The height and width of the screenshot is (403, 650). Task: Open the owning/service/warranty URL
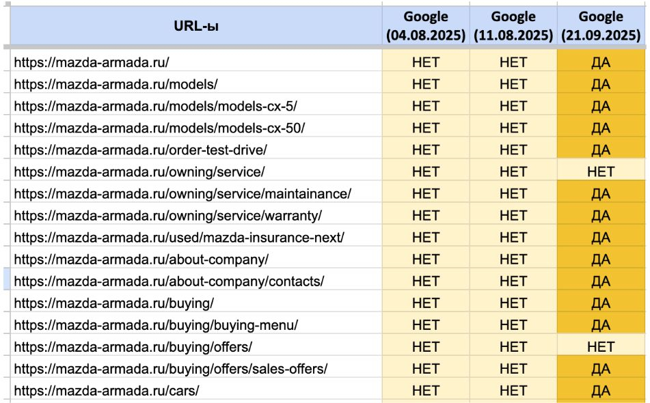[167, 215]
